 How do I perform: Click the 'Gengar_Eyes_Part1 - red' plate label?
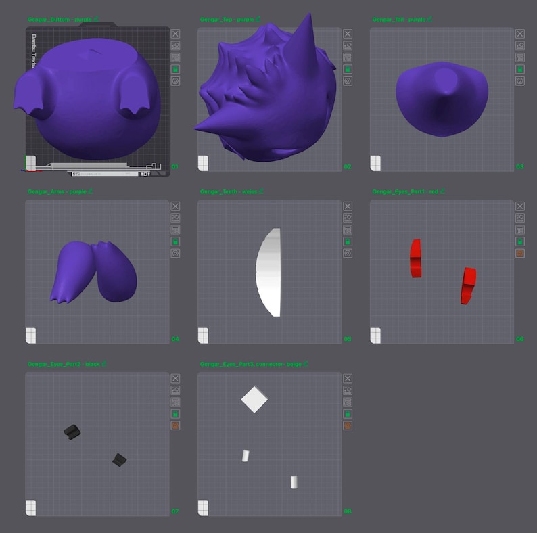pos(406,191)
